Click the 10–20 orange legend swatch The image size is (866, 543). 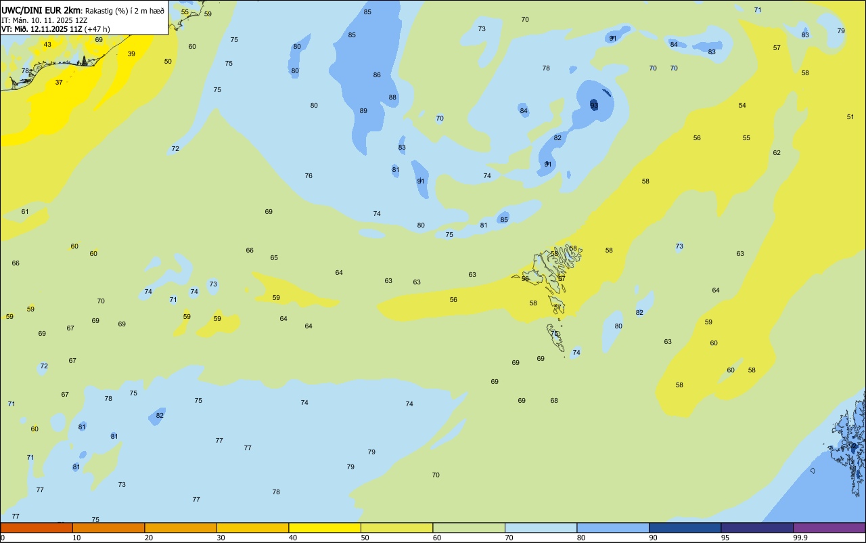(x=108, y=527)
